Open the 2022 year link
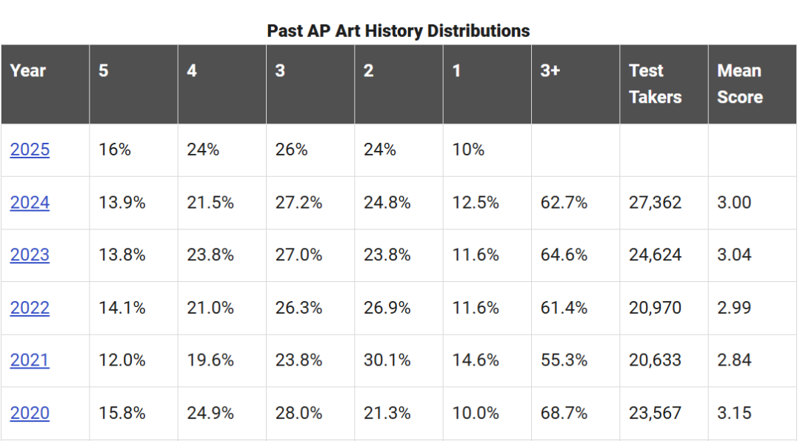Screen dimensions: 800x441 pyautogui.click(x=30, y=307)
